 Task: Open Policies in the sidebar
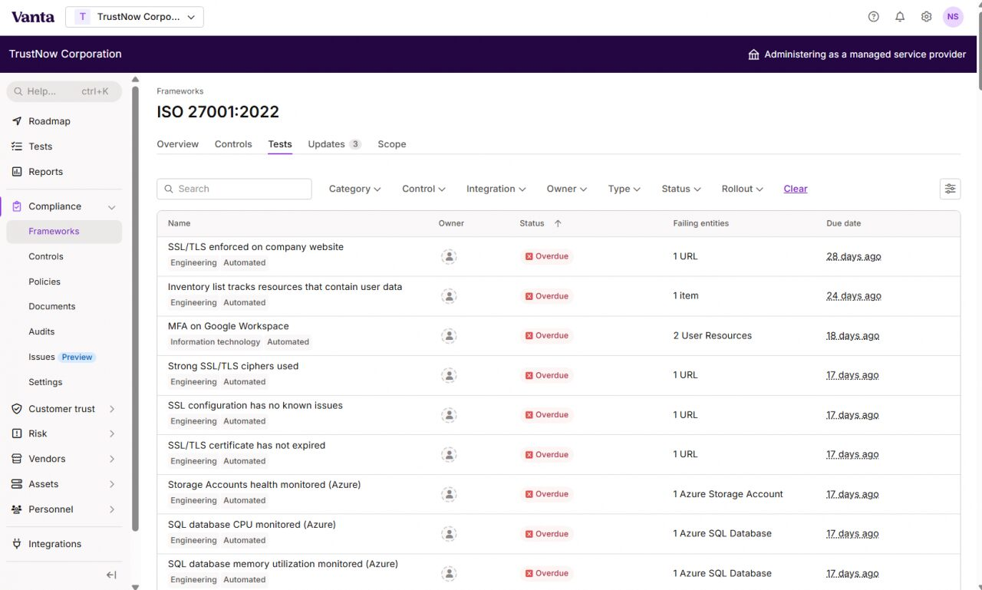[44, 282]
